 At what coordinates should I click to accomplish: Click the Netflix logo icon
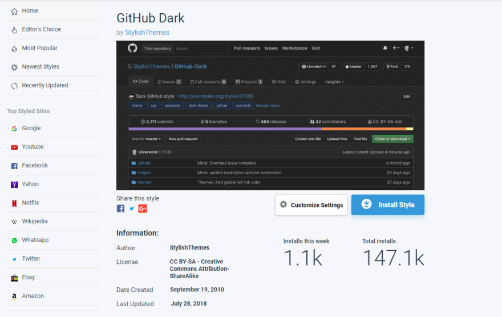click(14, 203)
